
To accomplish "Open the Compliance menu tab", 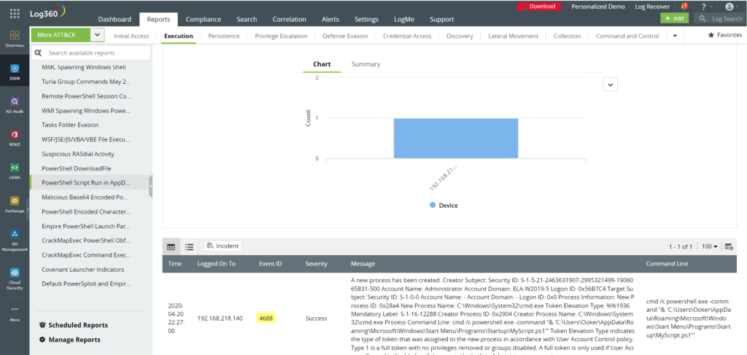I will click(x=204, y=19).
